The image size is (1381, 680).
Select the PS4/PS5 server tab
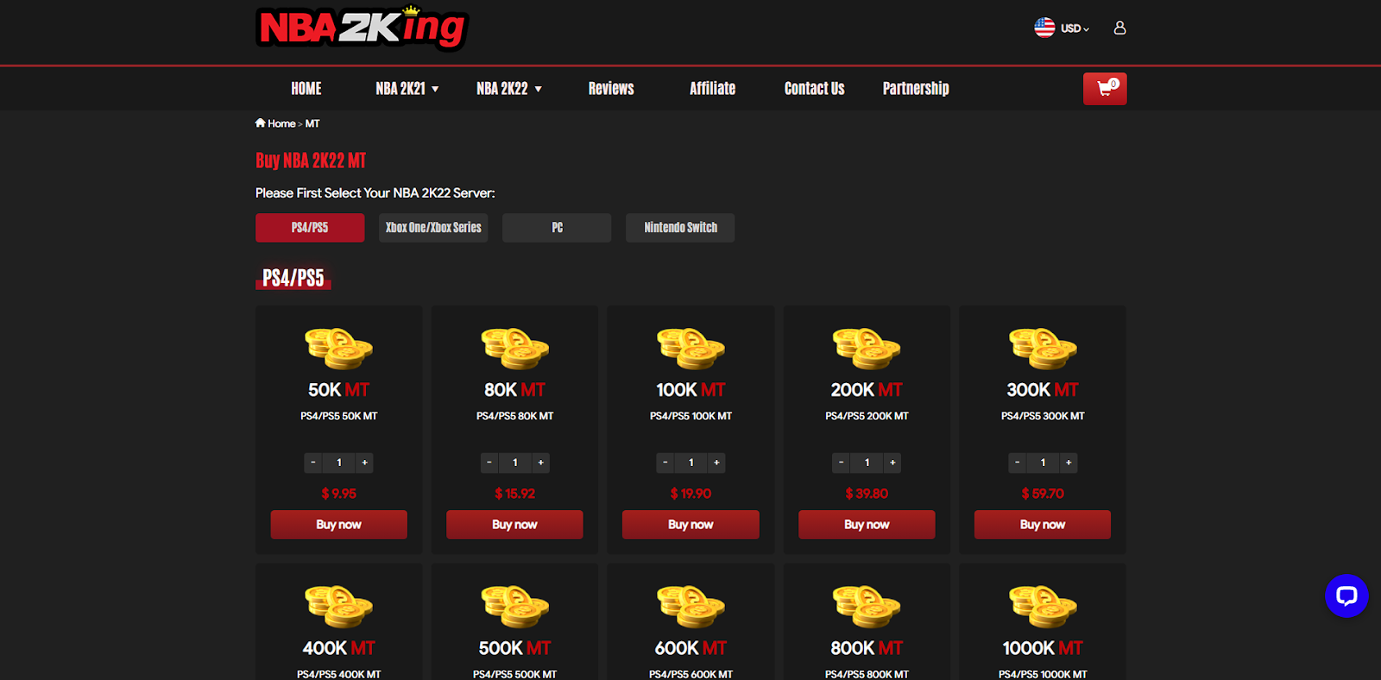tap(310, 228)
